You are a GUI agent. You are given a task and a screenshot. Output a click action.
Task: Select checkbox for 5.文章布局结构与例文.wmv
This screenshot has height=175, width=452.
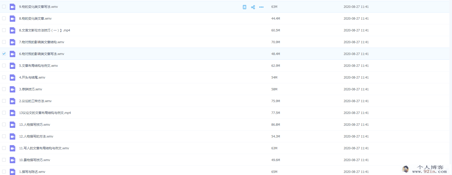tap(4, 65)
